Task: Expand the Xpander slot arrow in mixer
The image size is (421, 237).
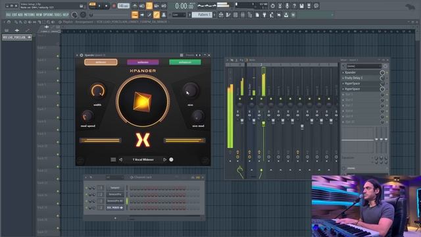Action: click(343, 72)
